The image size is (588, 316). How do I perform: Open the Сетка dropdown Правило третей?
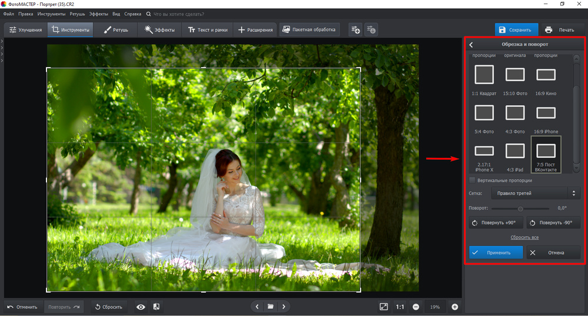pos(536,193)
